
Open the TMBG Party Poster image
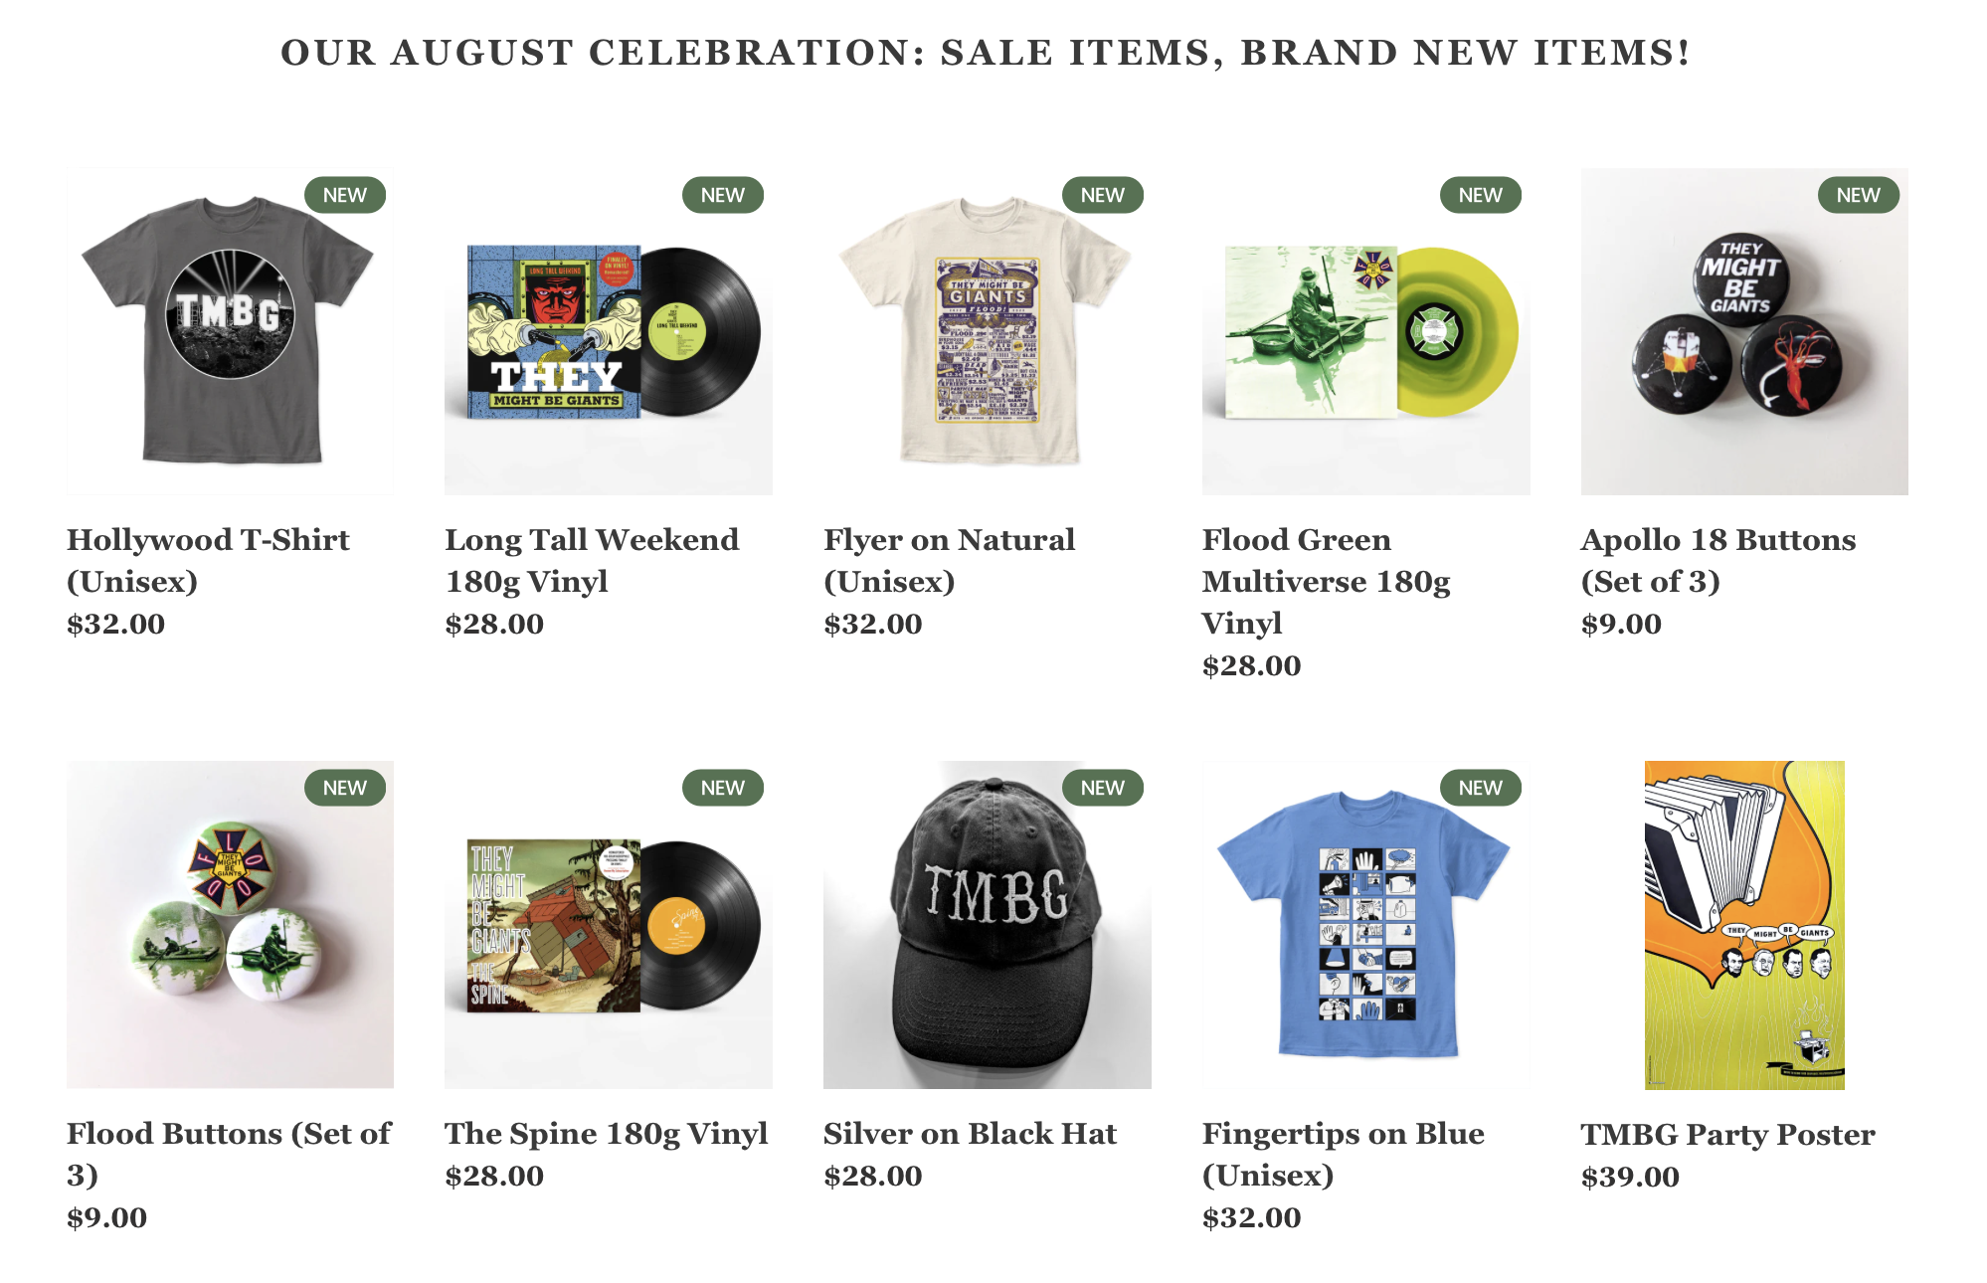1744,924
